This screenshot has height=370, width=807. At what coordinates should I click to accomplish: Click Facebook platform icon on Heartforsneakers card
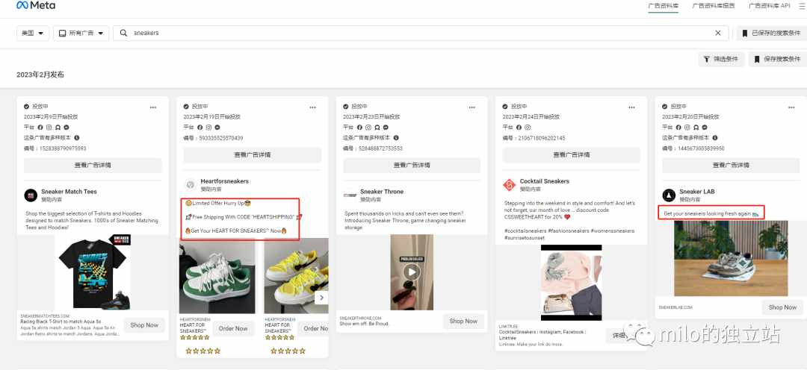click(200, 128)
